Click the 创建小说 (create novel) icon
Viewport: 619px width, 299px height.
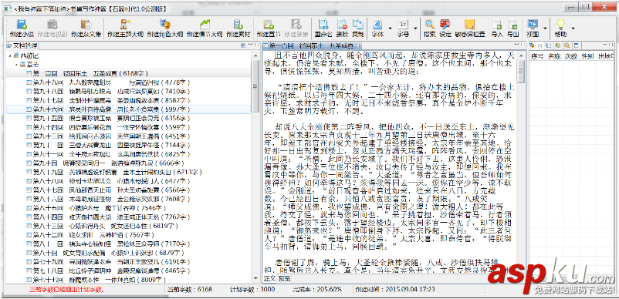click(x=22, y=25)
